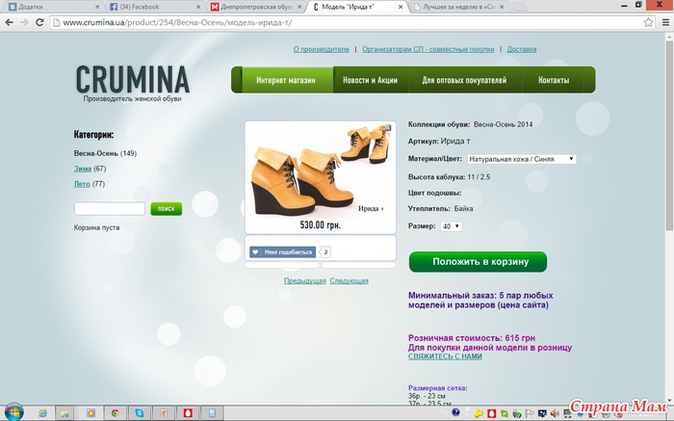The height and width of the screenshot is (421, 674).
Task: Open Windows Start menu orb
Action: pyautogui.click(x=13, y=412)
